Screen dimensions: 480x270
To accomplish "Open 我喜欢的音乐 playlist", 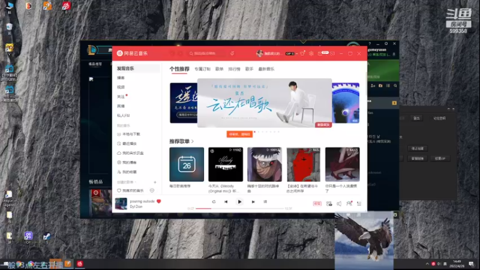I will (130, 191).
